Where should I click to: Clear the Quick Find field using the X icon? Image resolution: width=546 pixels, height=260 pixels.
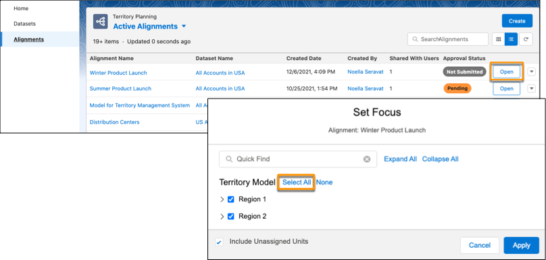pyautogui.click(x=367, y=159)
